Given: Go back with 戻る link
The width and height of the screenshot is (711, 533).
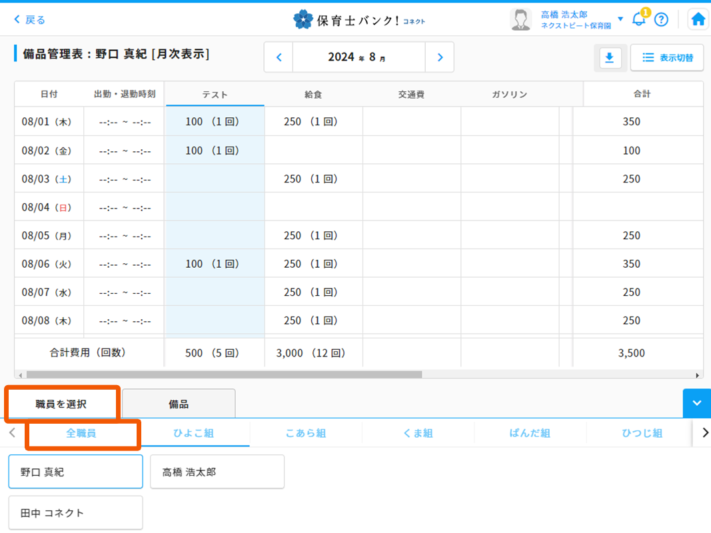Looking at the screenshot, I should pos(30,20).
